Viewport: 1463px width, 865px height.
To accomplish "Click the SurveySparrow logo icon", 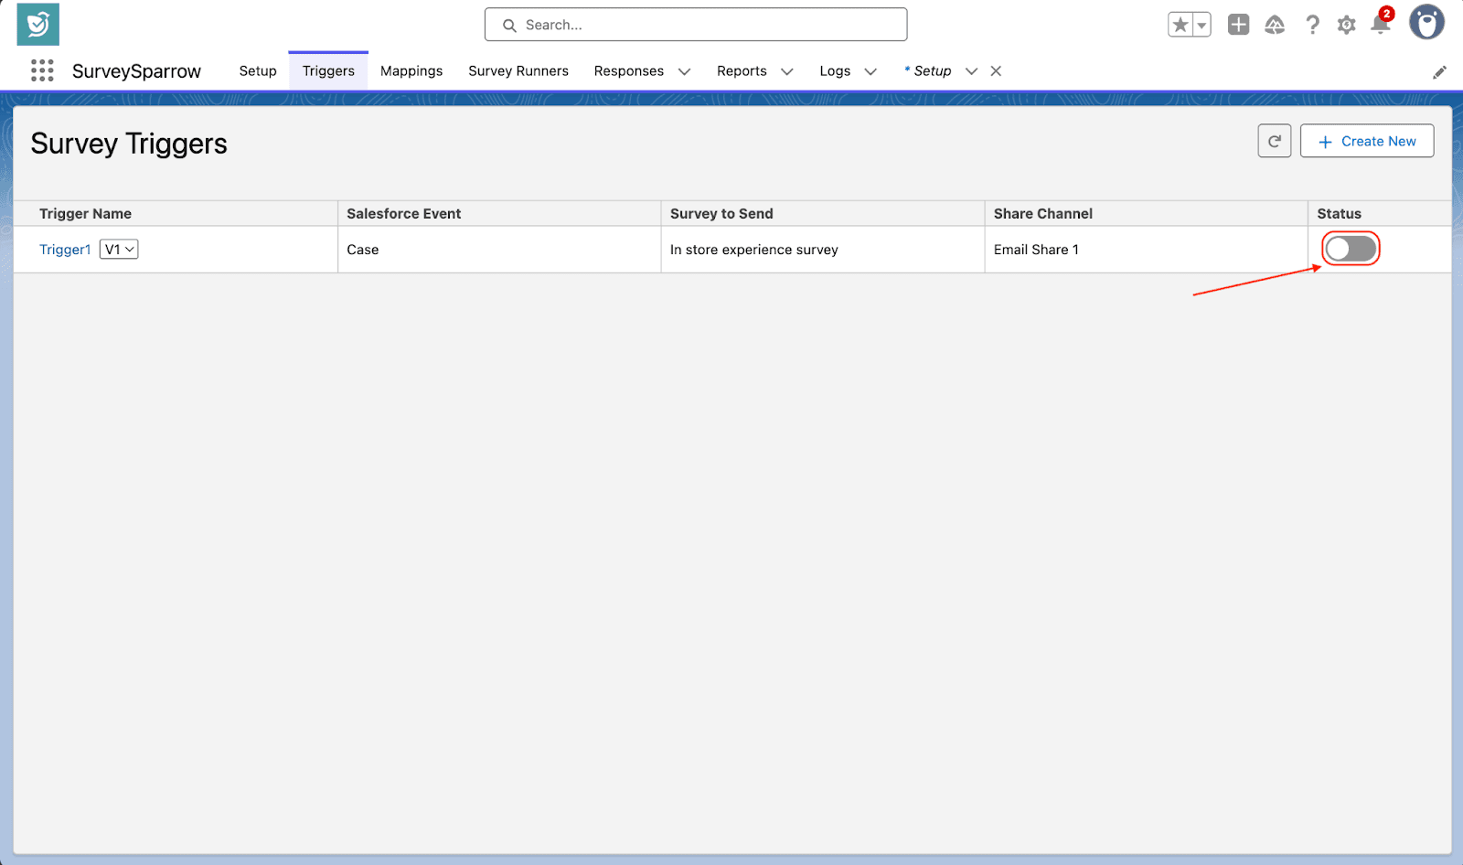I will pyautogui.click(x=37, y=25).
